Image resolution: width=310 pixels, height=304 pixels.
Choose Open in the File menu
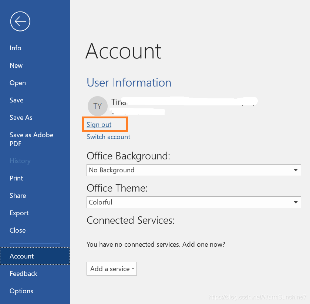tap(18, 83)
